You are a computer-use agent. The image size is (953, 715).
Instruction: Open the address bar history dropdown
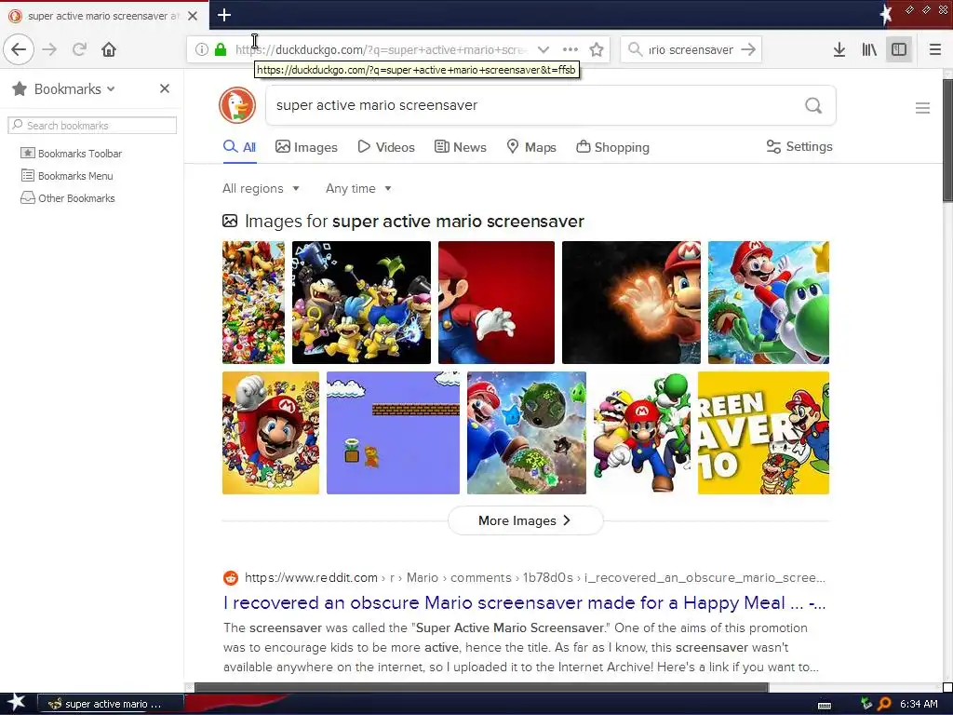[544, 49]
